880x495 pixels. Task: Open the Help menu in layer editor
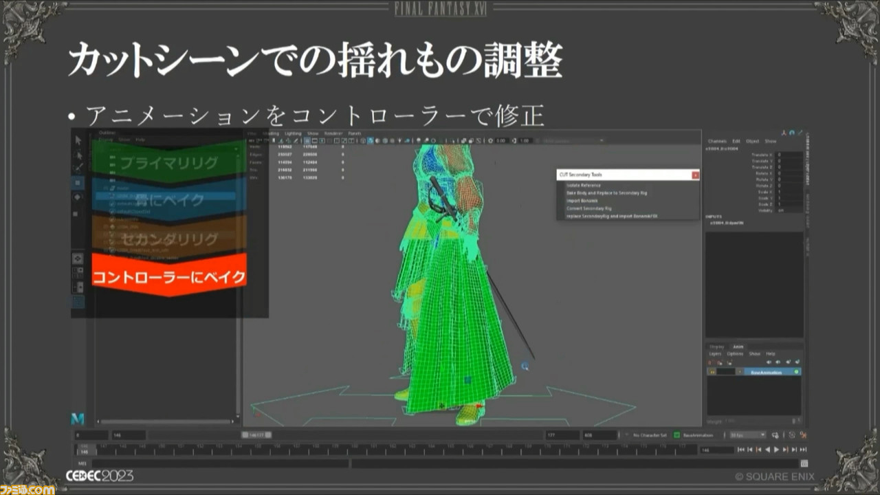771,354
